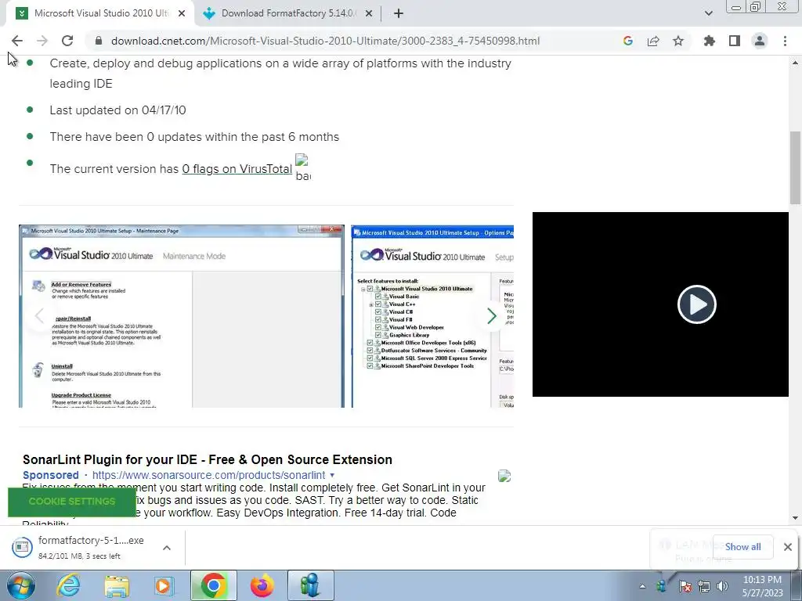Open the Google icon in address bar
This screenshot has height=601, width=802.
coord(628,41)
